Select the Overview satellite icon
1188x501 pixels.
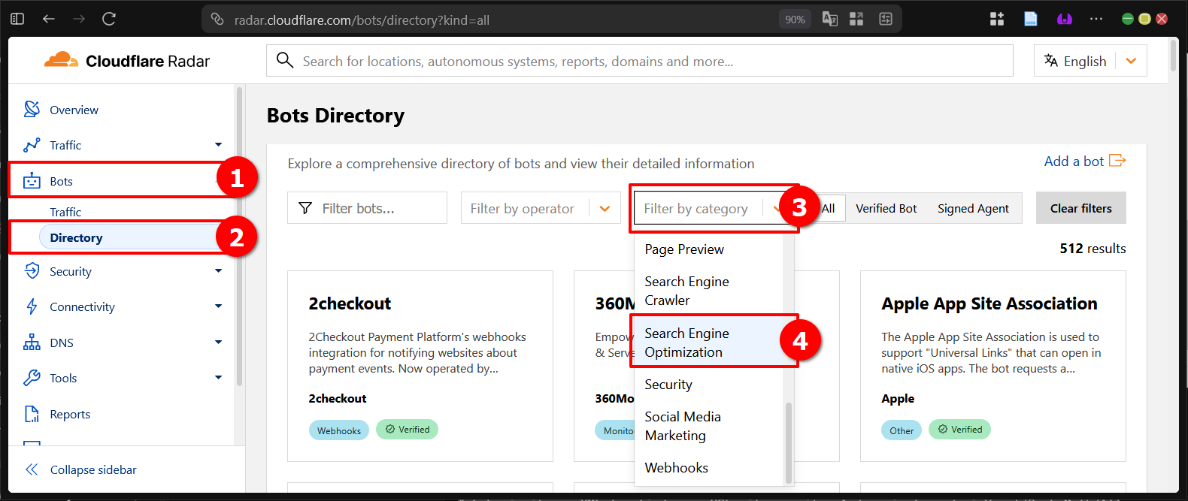(32, 109)
